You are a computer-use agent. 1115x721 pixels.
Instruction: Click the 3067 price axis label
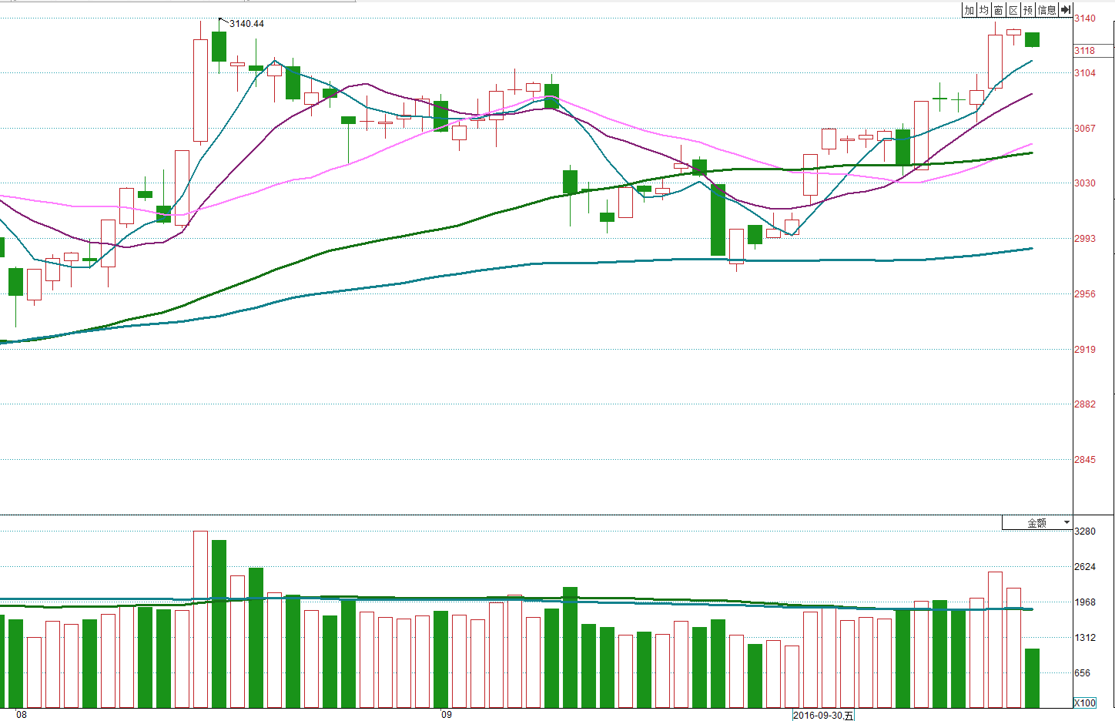pos(1085,129)
